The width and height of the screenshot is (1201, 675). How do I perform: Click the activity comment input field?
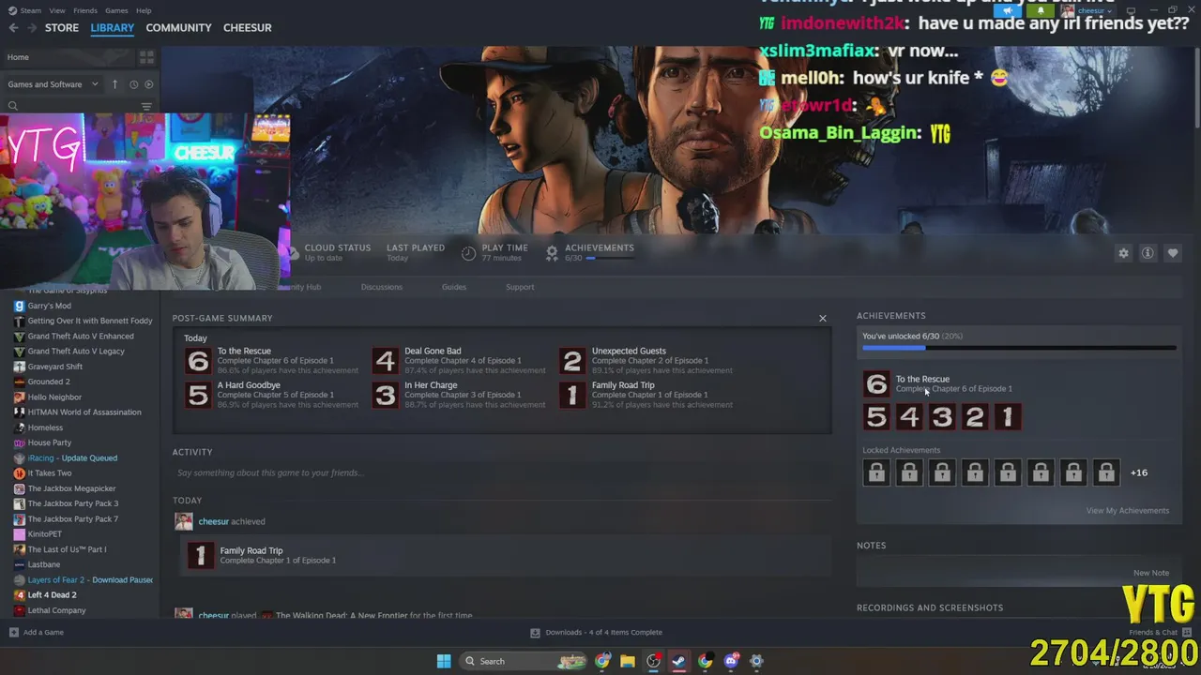(x=502, y=472)
